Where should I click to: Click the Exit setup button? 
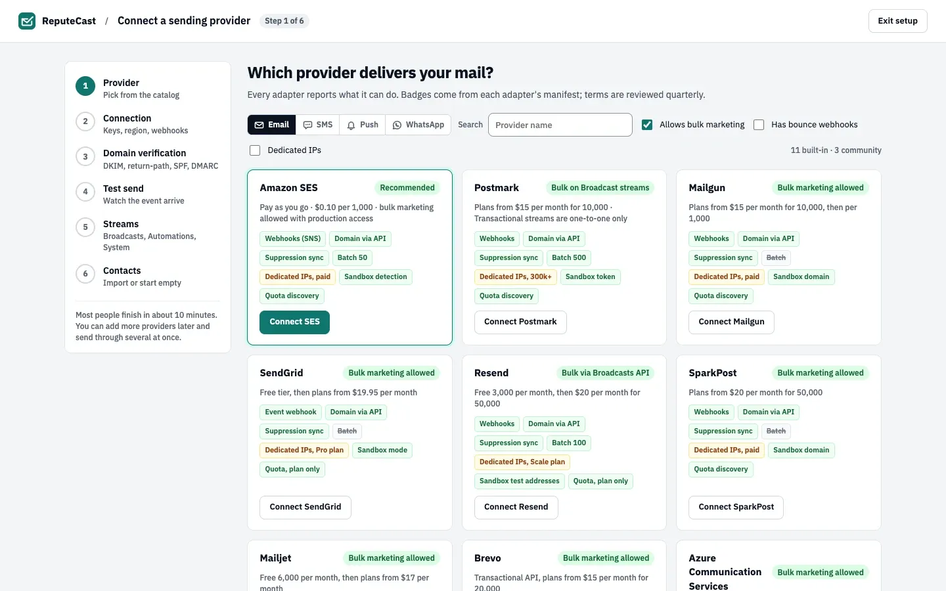click(897, 21)
